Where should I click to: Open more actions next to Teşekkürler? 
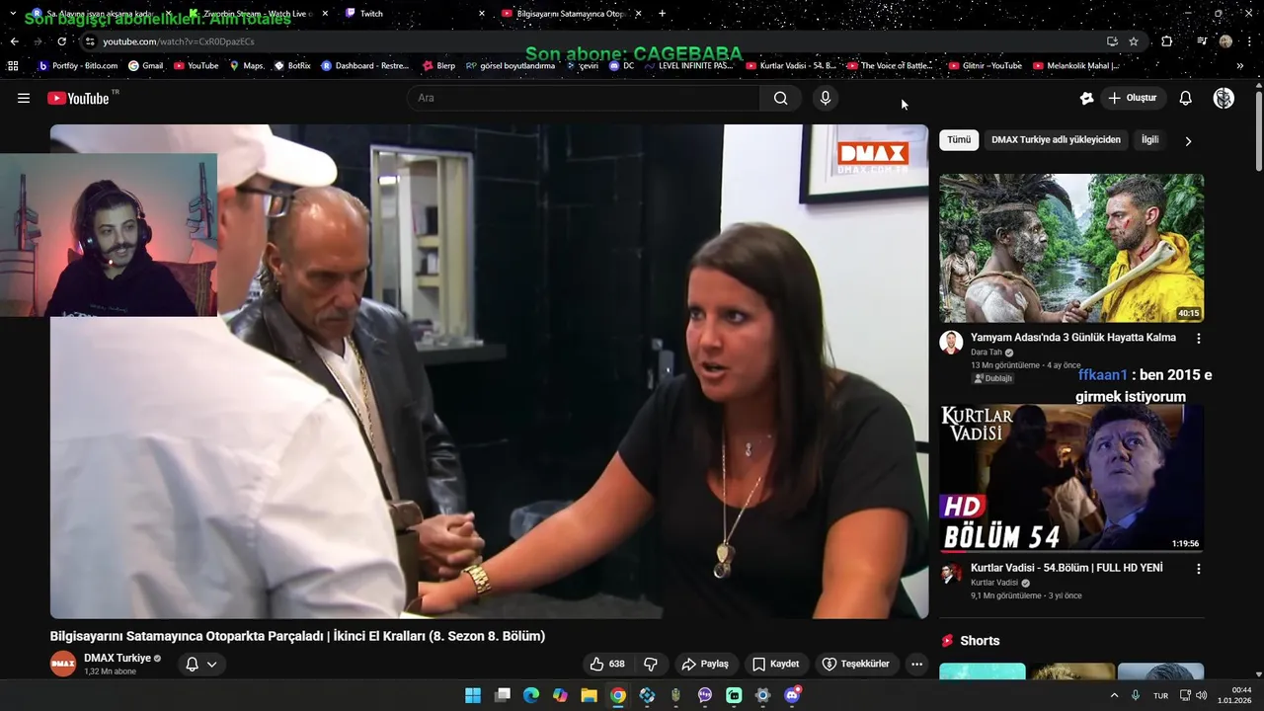point(916,664)
